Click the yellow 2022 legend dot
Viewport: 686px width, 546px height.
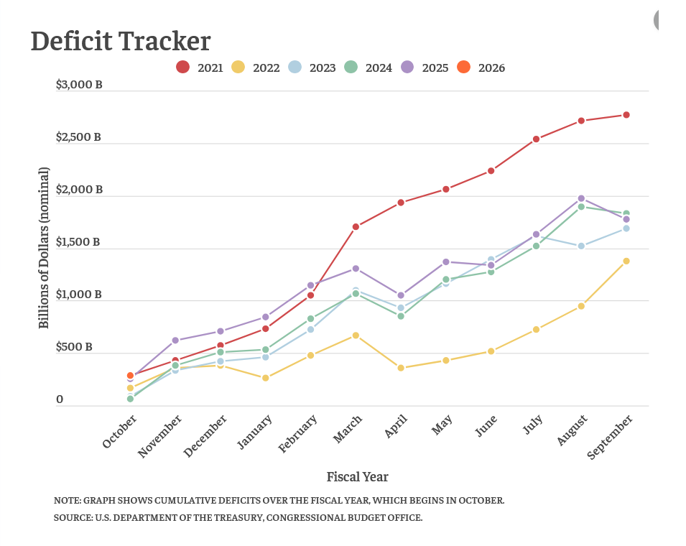coord(238,68)
